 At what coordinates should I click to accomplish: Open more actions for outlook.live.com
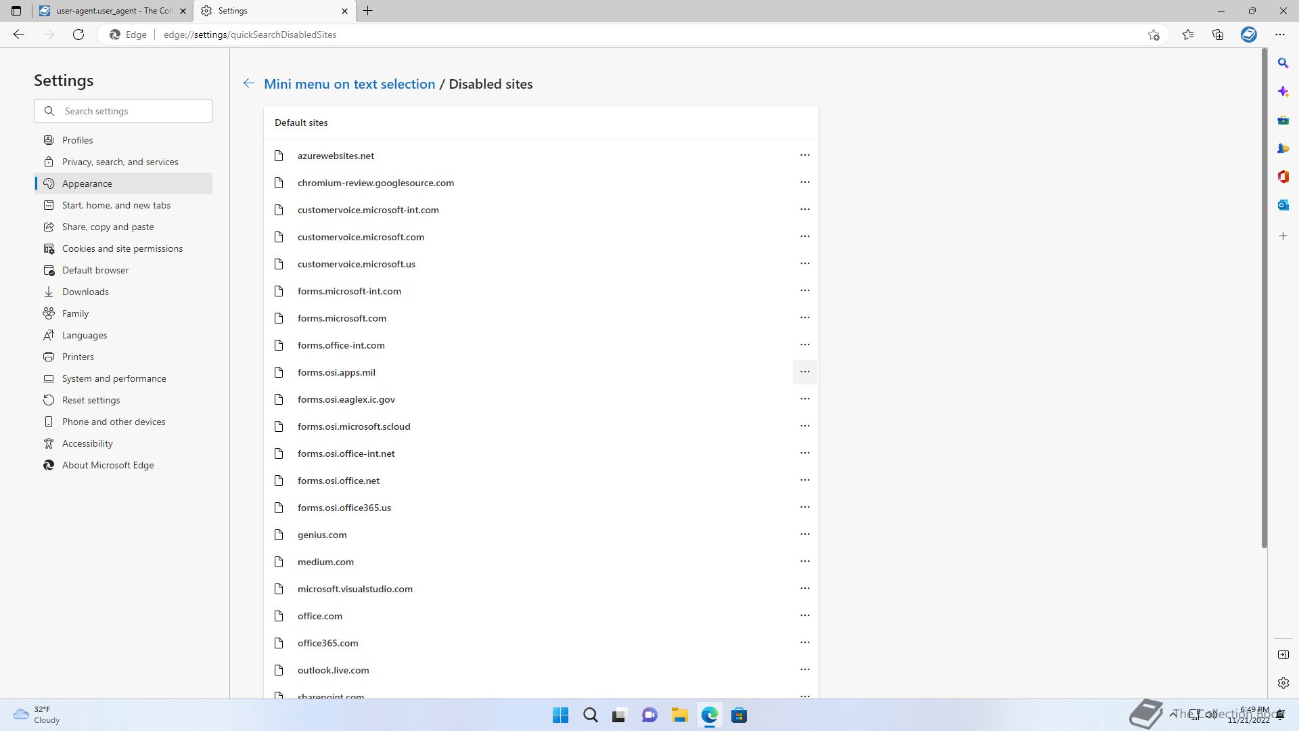804,669
